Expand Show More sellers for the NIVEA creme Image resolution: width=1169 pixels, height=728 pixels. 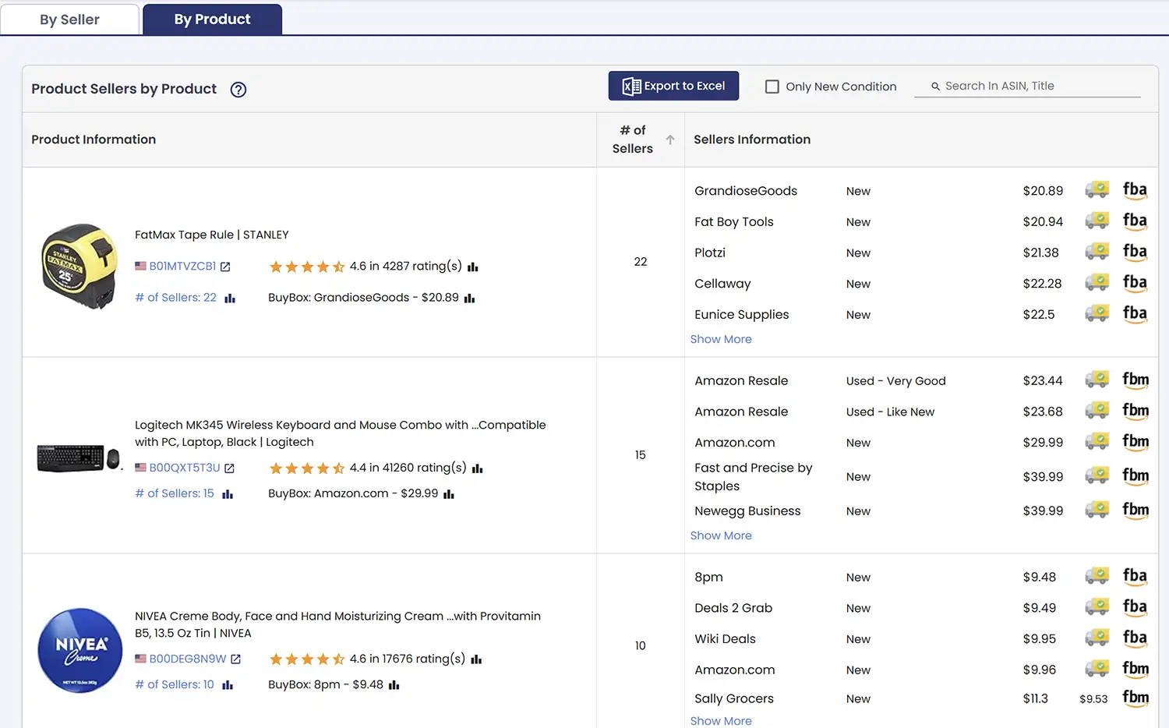pyautogui.click(x=721, y=720)
